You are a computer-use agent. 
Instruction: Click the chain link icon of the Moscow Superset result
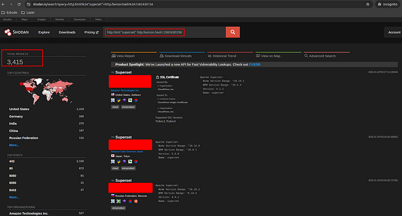[x=113, y=180]
